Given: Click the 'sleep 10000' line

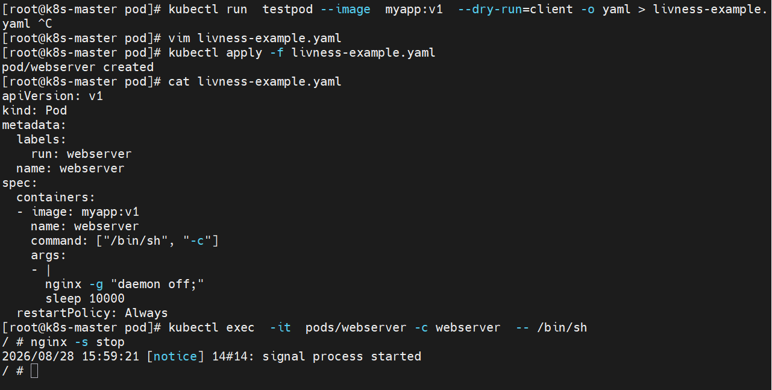Looking at the screenshot, I should [85, 298].
